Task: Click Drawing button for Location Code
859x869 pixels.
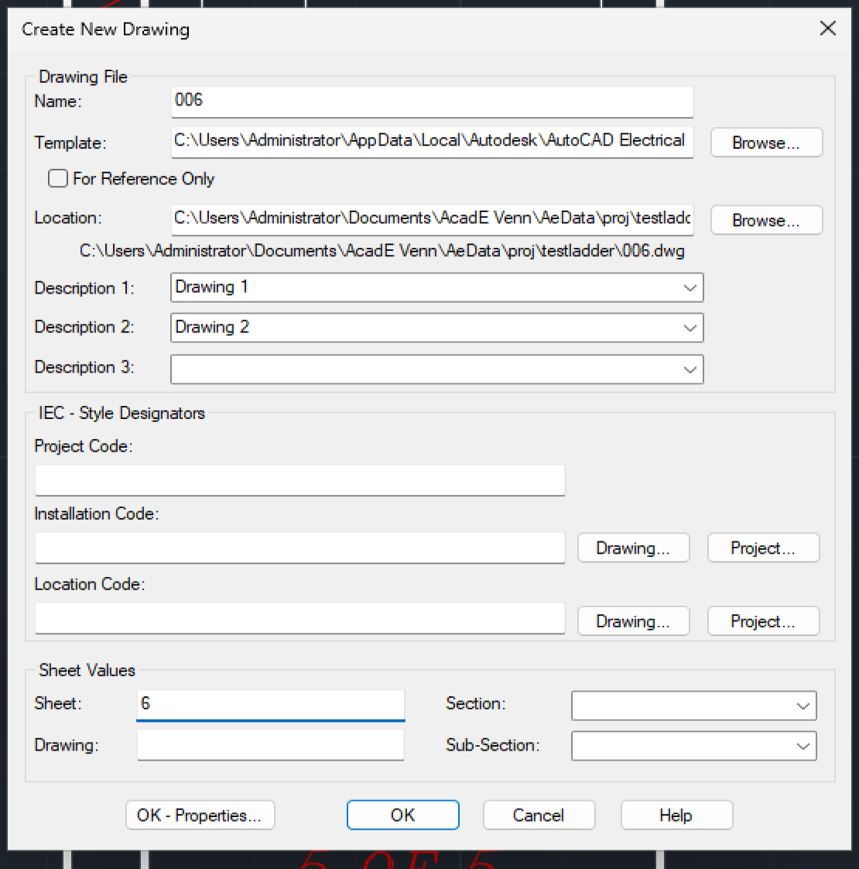Action: click(632, 621)
